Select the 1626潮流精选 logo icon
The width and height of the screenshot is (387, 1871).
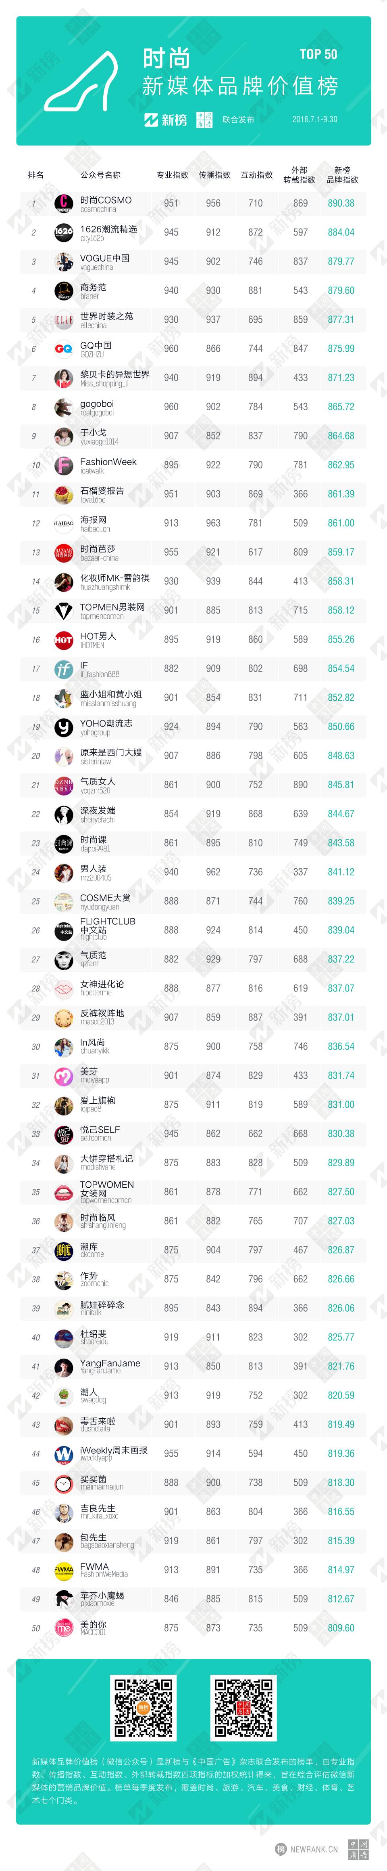(64, 233)
